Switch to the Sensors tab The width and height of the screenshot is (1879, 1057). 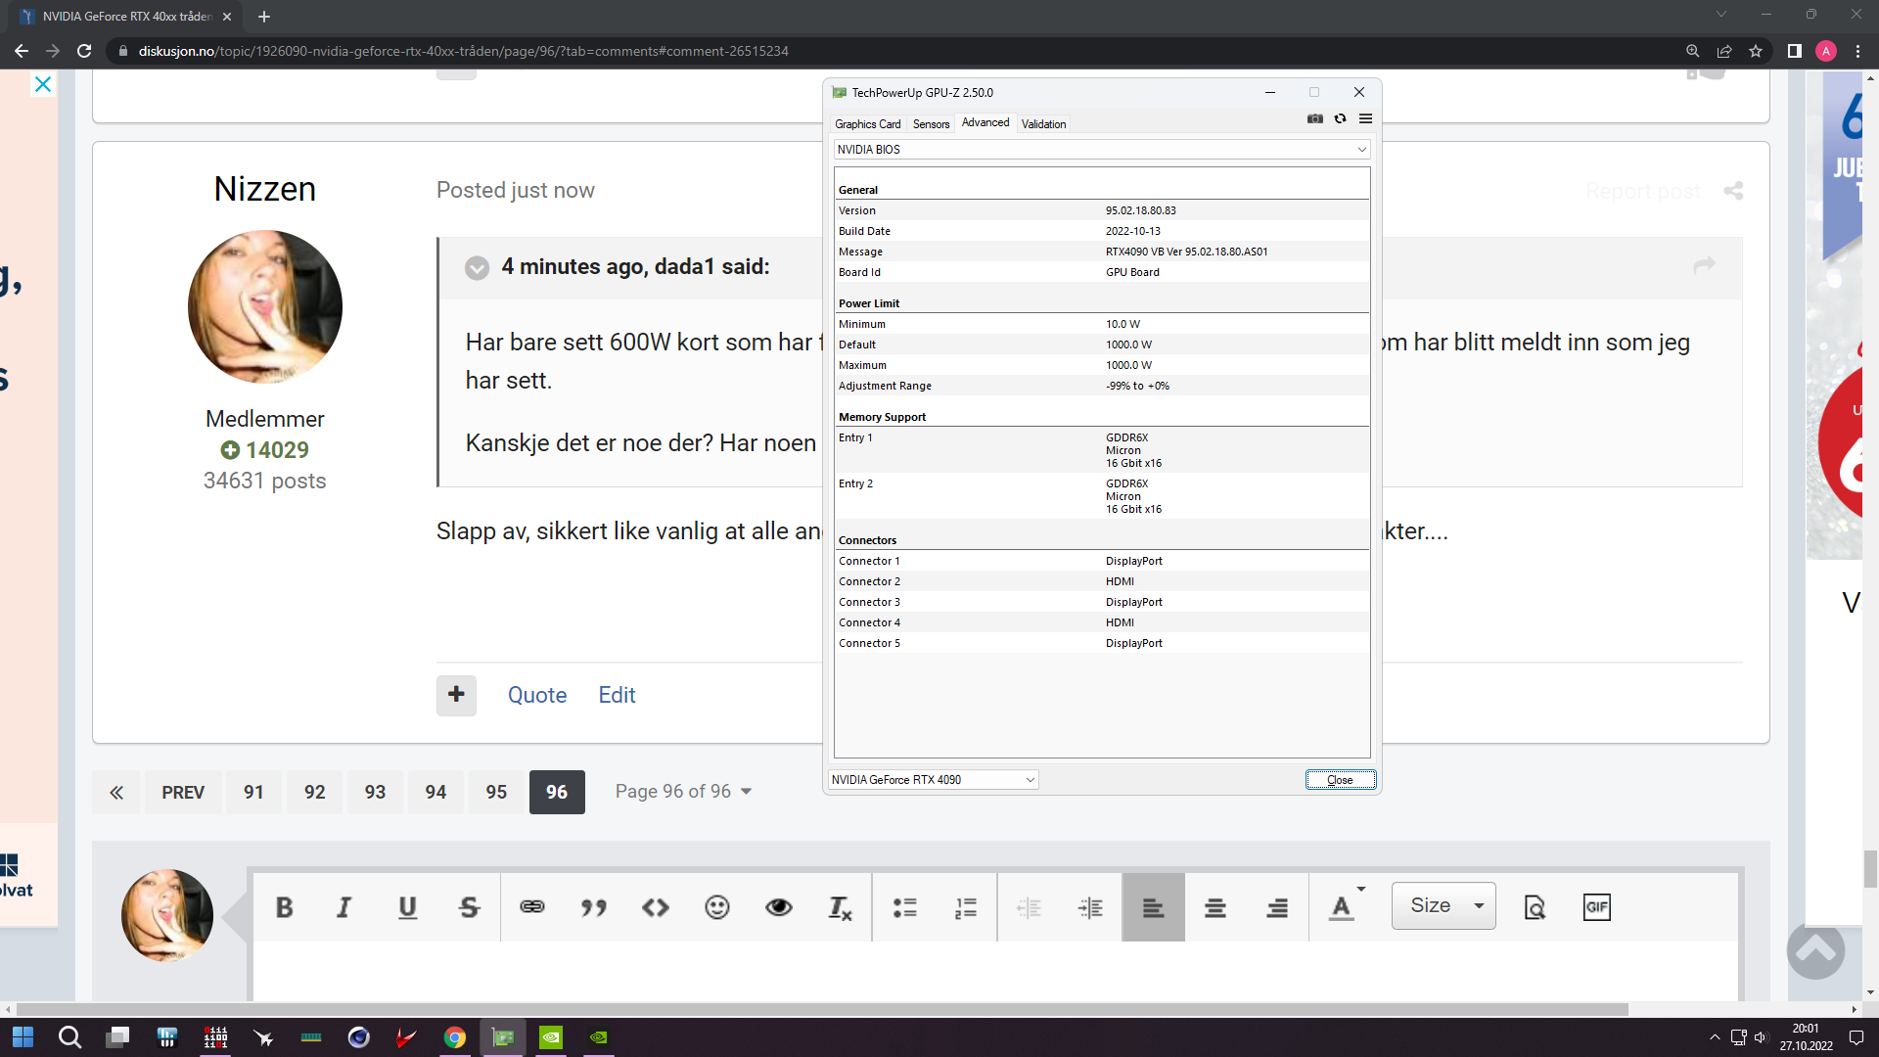click(x=931, y=124)
